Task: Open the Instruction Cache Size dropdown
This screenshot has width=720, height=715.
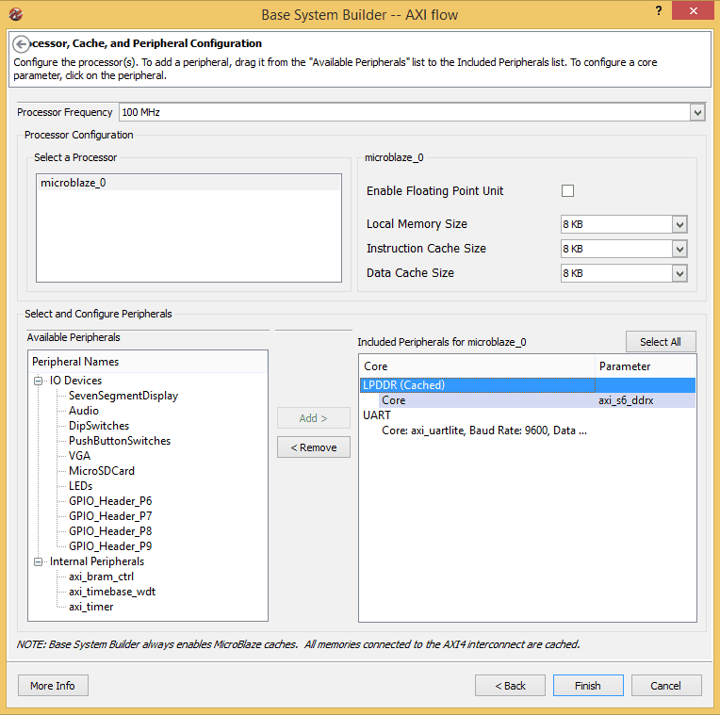Action: coord(679,249)
